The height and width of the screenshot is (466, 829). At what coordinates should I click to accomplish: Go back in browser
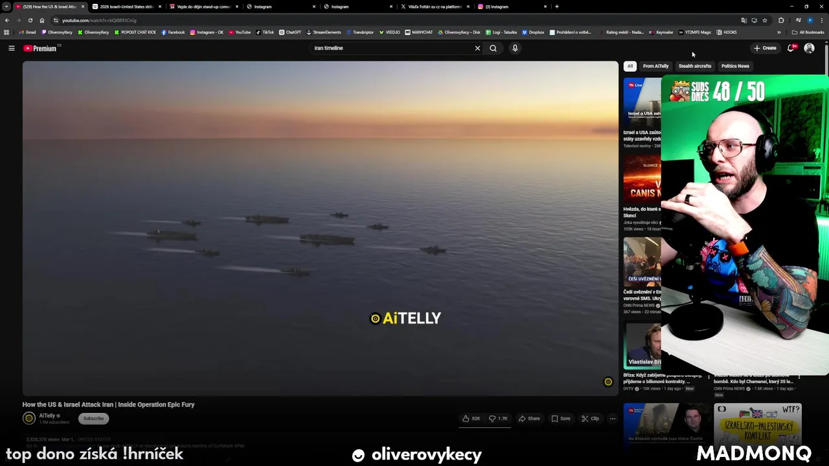(7, 20)
